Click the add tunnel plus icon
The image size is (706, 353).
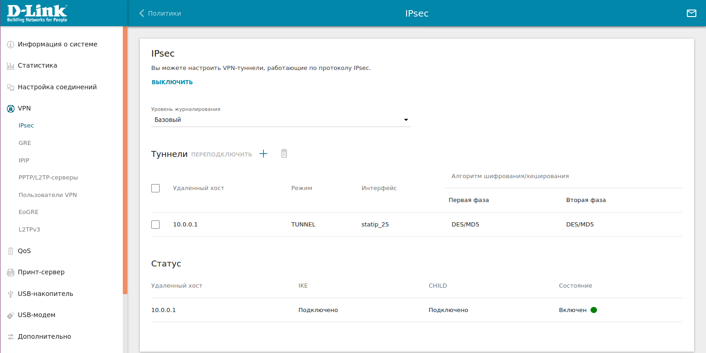(x=263, y=154)
